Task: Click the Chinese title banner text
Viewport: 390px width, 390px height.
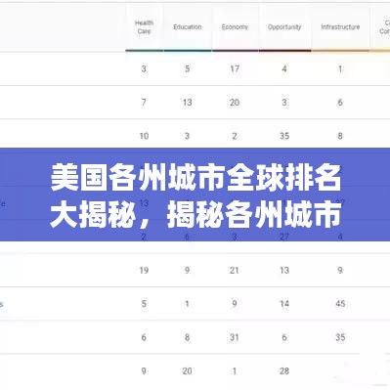Action: point(195,195)
